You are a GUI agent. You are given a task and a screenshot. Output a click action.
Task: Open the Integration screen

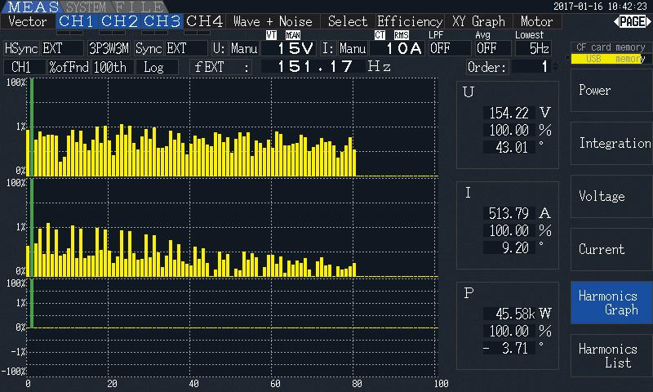point(611,143)
